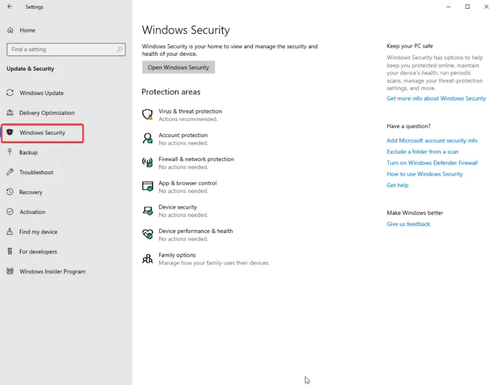Screen dimensions: 496x385
Task: Click the App & browser control icon
Action: pos(148,186)
